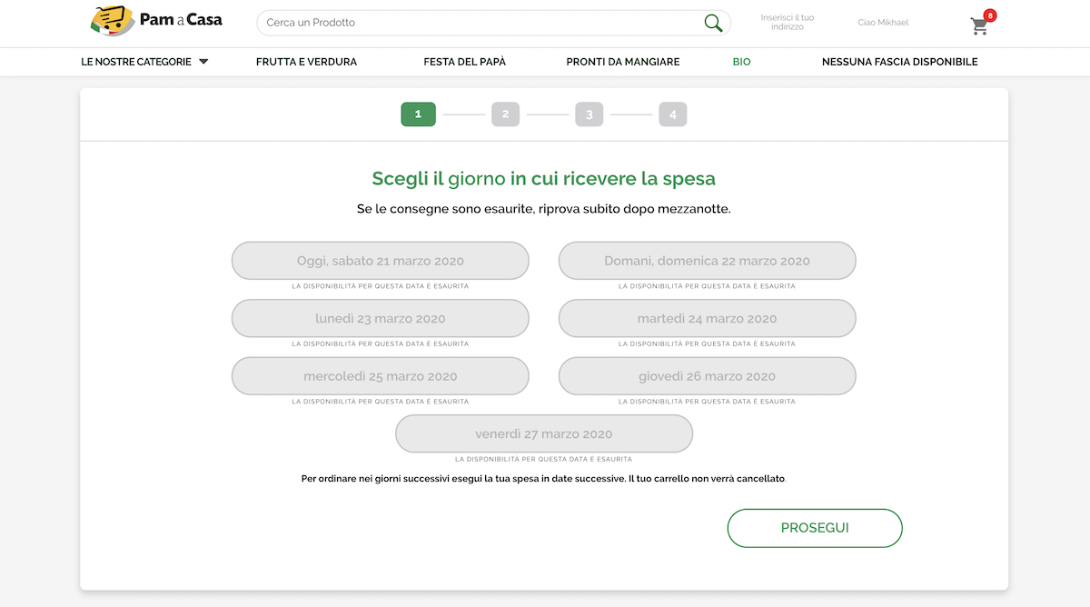Click into the Cerca un Prodotto field
The height and width of the screenshot is (607, 1090).
click(x=481, y=23)
